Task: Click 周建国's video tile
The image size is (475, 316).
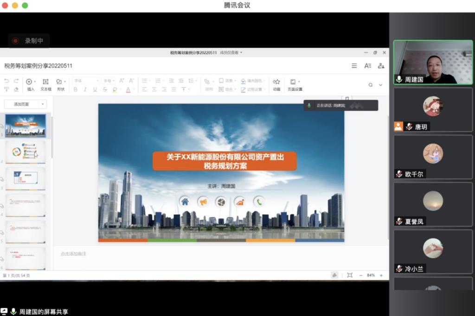Action: click(x=433, y=62)
